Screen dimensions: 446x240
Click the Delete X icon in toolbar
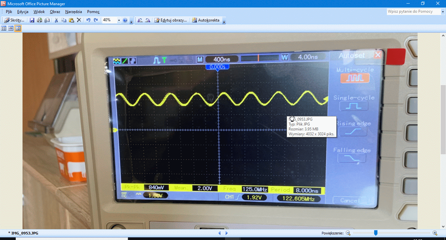(79, 20)
